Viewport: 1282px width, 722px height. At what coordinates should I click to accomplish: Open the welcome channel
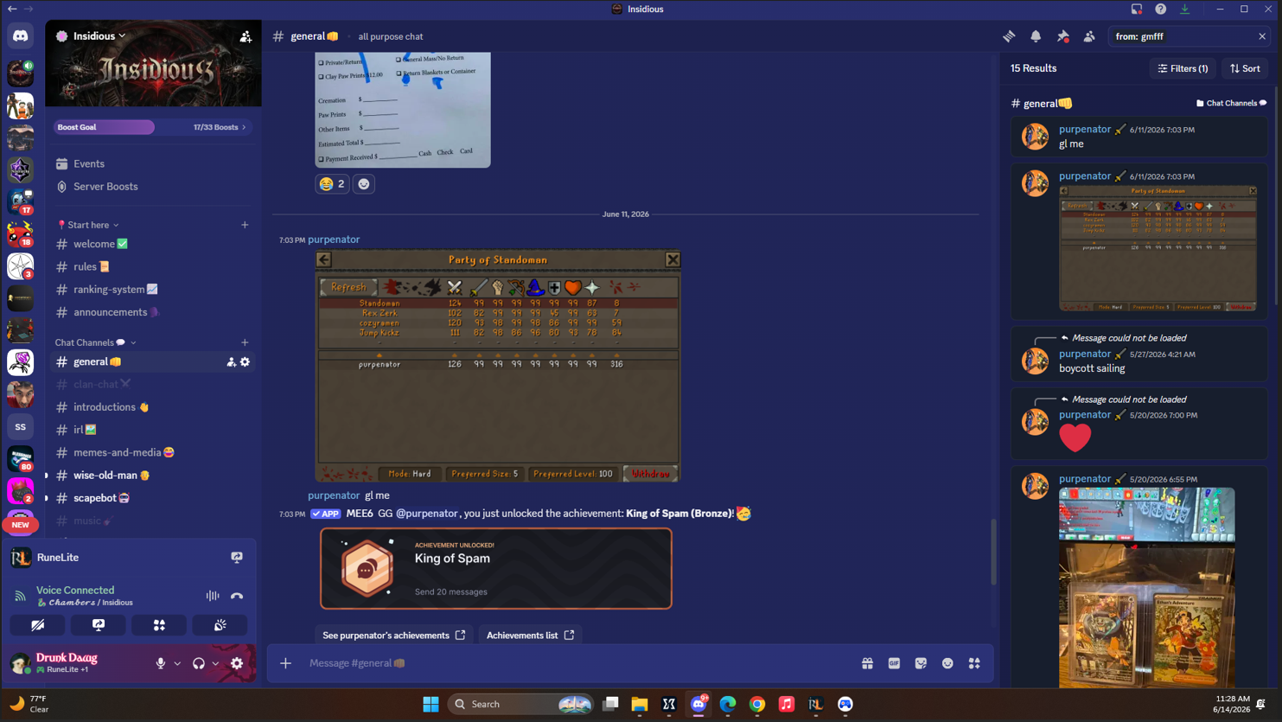click(x=152, y=244)
